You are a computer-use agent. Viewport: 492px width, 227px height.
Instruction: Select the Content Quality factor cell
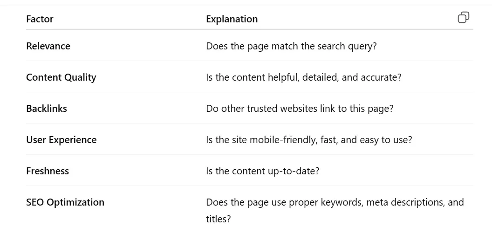(x=61, y=77)
